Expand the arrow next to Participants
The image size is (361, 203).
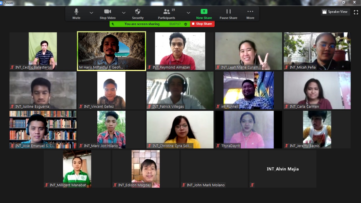[188, 13]
